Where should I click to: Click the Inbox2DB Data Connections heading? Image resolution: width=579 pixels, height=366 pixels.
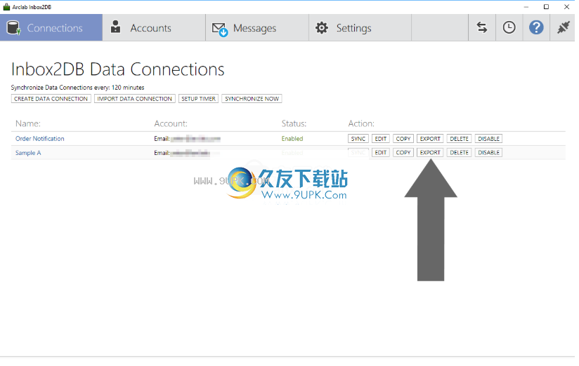point(117,69)
